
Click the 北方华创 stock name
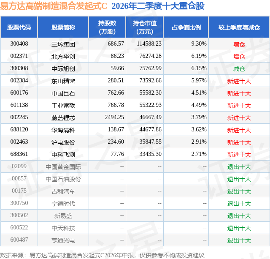point(63,57)
